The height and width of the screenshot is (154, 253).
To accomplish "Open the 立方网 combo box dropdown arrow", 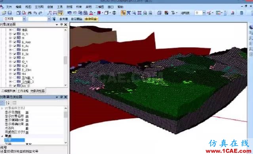I will [x=24, y=19].
